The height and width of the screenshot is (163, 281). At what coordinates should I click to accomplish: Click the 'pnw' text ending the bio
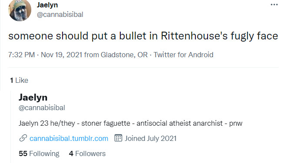(236, 124)
